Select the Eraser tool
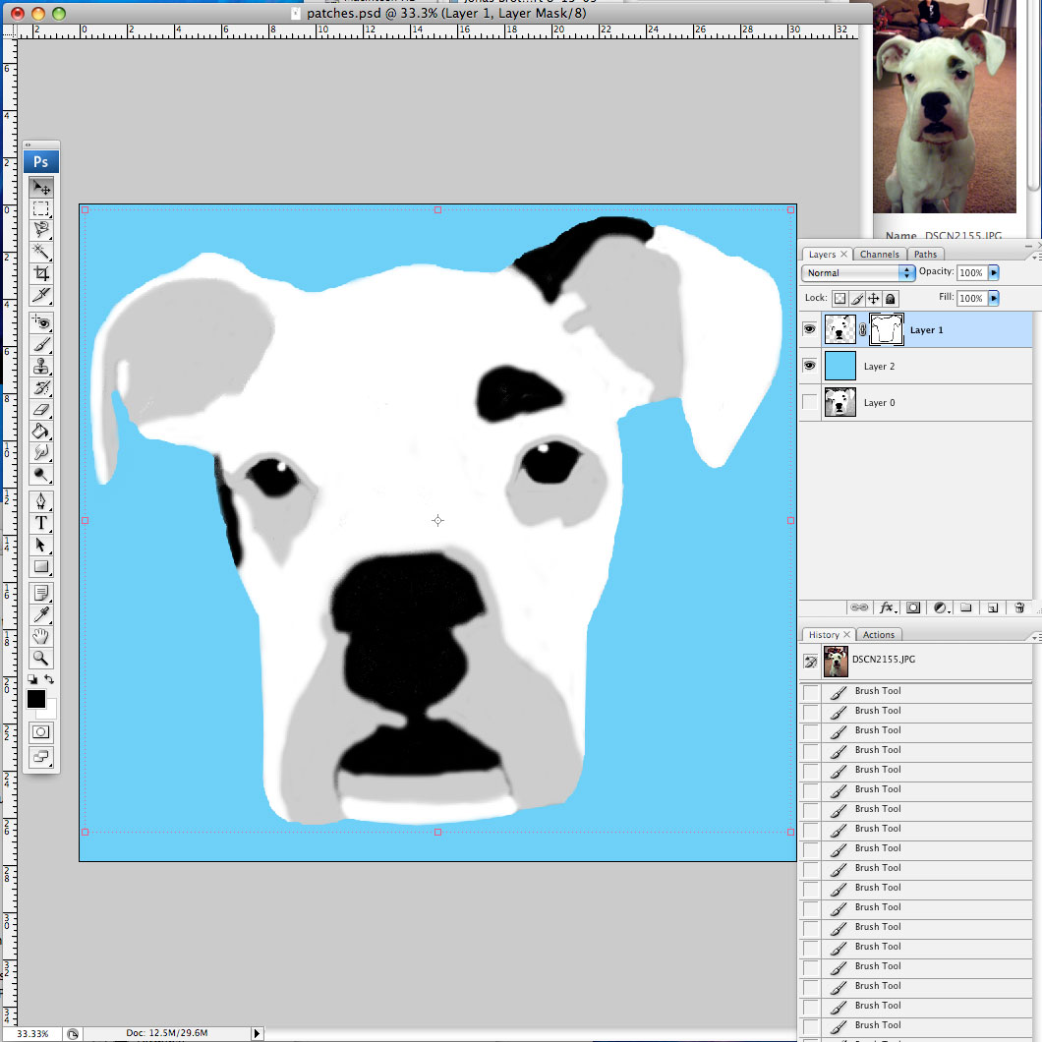 [x=41, y=409]
